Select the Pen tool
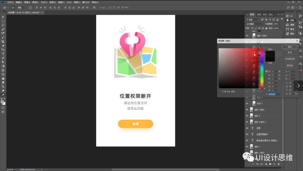The width and height of the screenshot is (303, 171). click(3, 58)
